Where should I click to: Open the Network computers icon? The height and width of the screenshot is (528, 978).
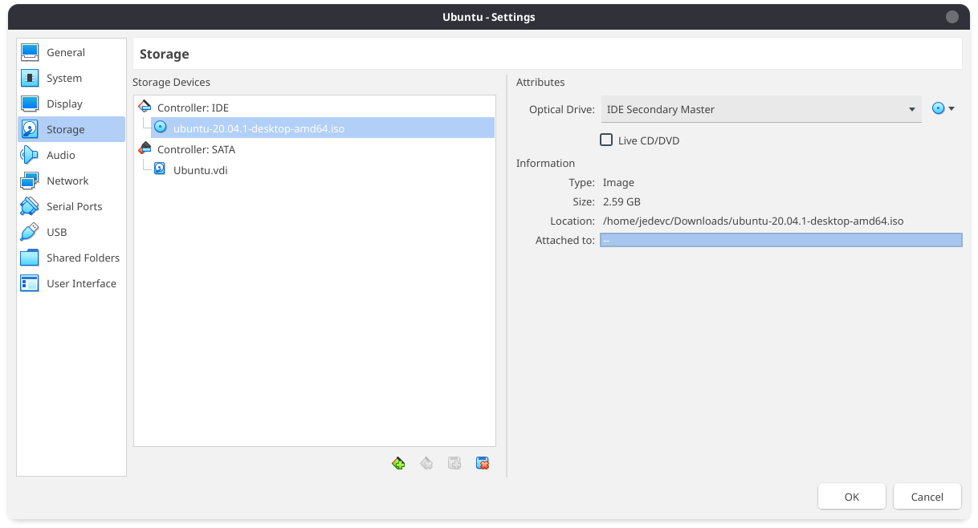click(30, 181)
